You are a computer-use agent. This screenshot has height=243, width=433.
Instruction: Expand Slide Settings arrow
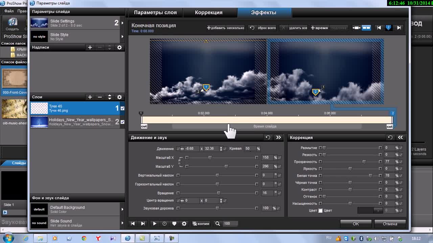click(x=122, y=23)
